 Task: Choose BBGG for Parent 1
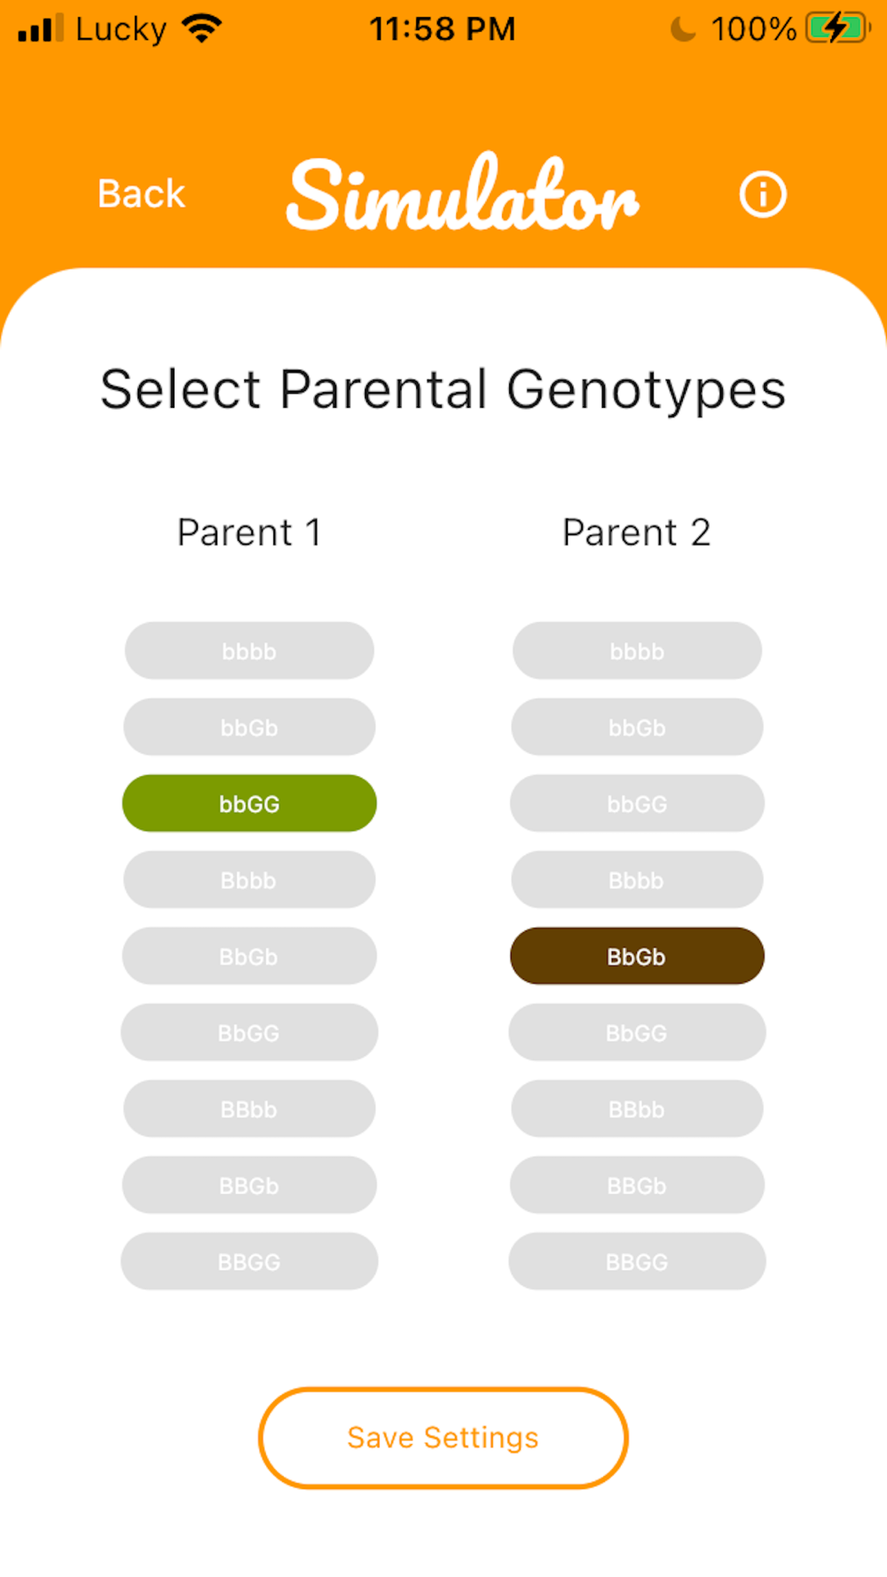(249, 1261)
